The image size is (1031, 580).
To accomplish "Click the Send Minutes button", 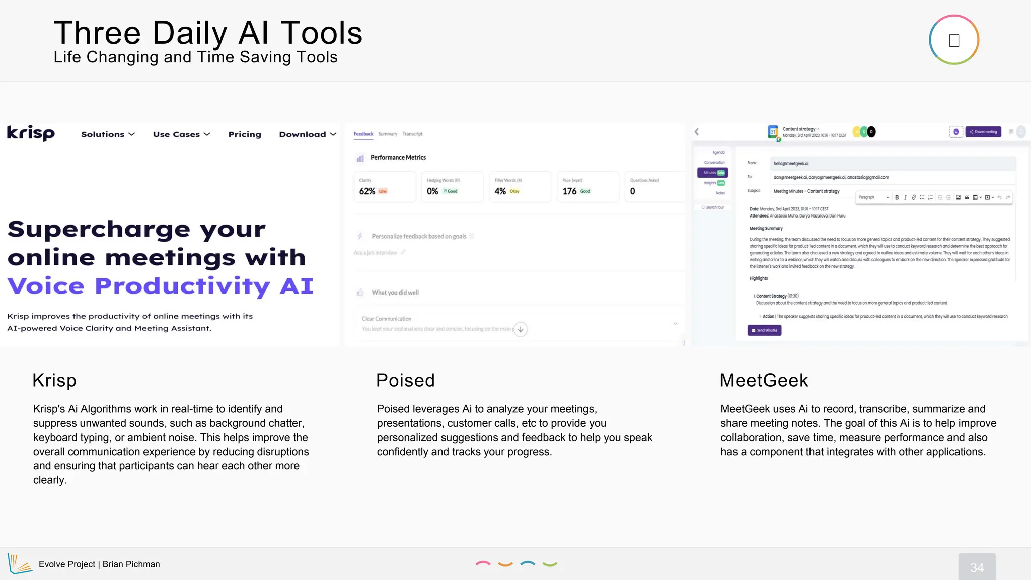I will tap(764, 330).
